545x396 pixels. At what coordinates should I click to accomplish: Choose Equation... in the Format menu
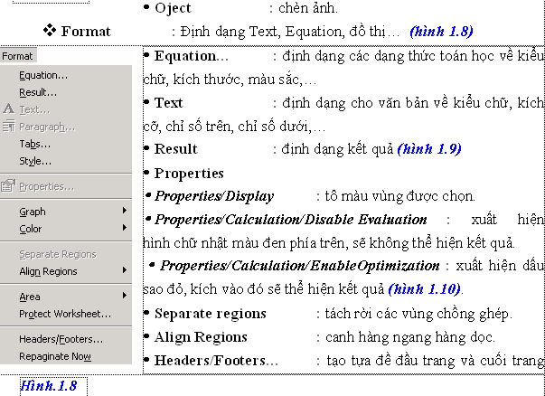[43, 75]
